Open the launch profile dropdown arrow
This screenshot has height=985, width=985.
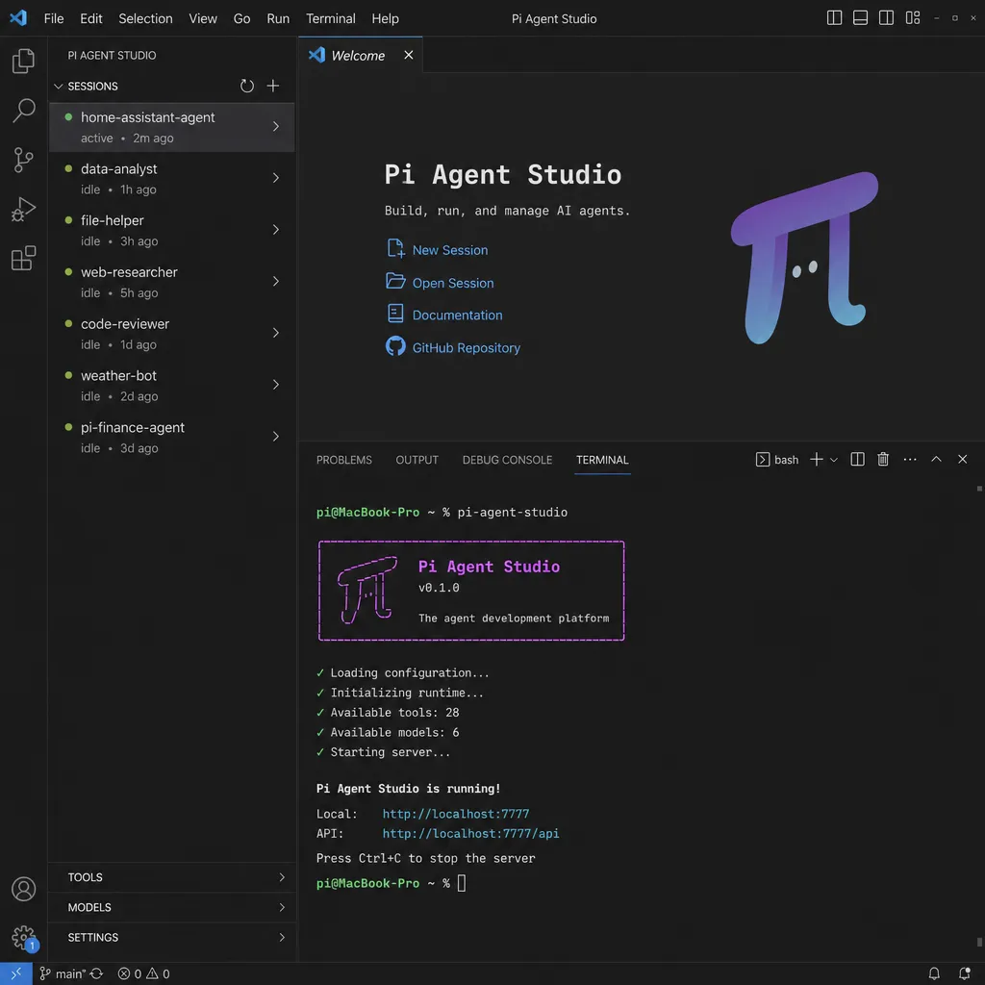click(834, 460)
